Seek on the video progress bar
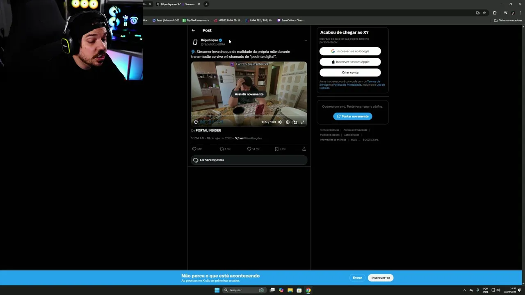This screenshot has width=525, height=295. 249,116
